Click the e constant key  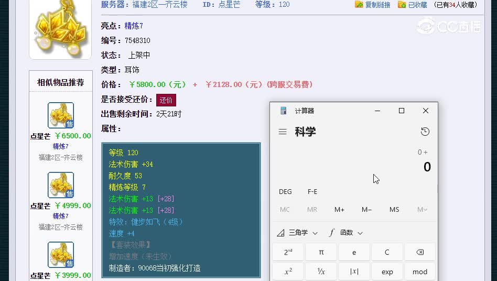(354, 252)
